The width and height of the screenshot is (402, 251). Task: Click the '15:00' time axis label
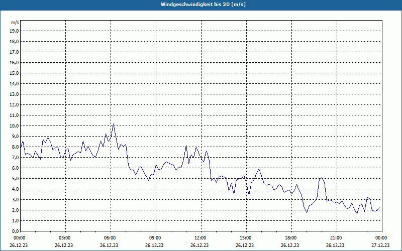coord(246,238)
